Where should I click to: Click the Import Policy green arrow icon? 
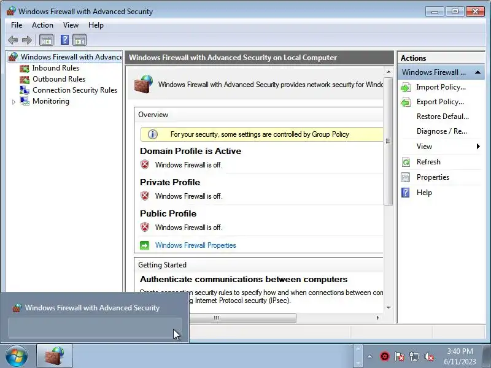(x=406, y=87)
